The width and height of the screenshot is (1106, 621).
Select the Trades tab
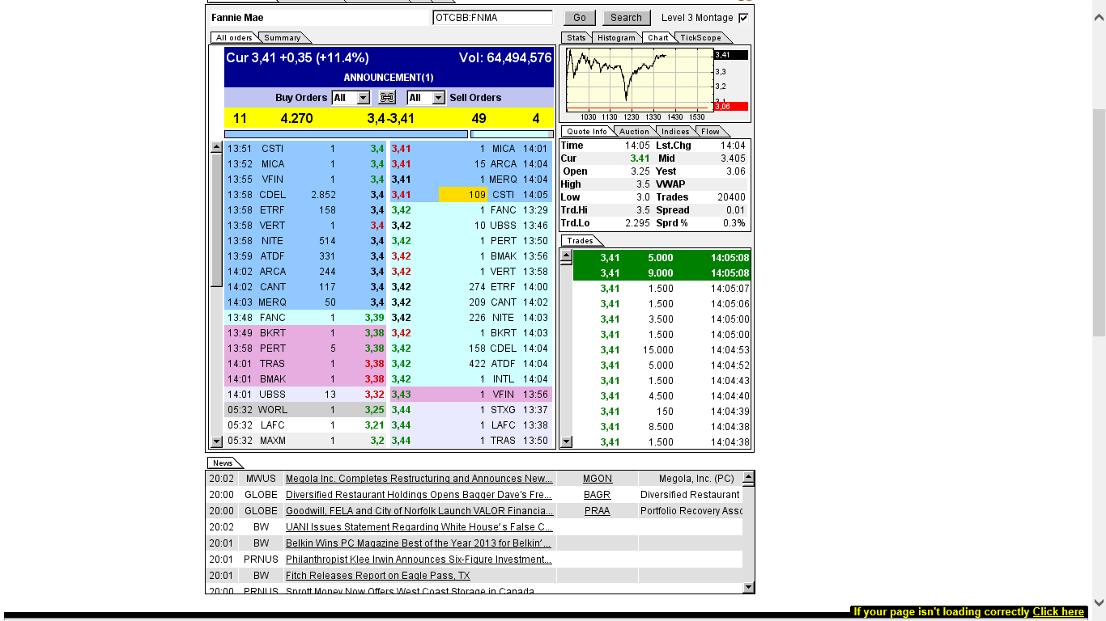[581, 241]
